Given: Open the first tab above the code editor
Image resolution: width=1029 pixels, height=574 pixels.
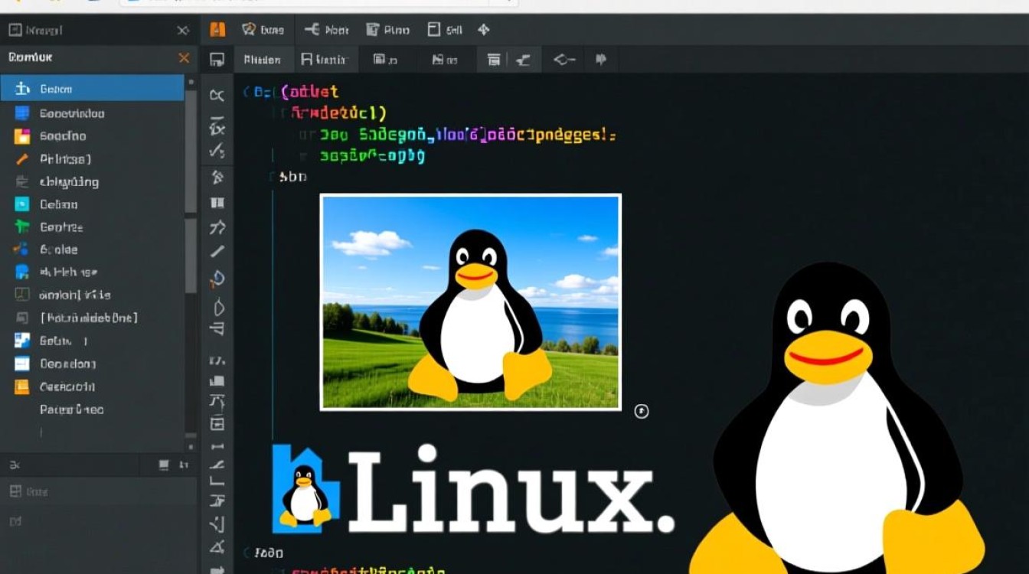Looking at the screenshot, I should 263,59.
